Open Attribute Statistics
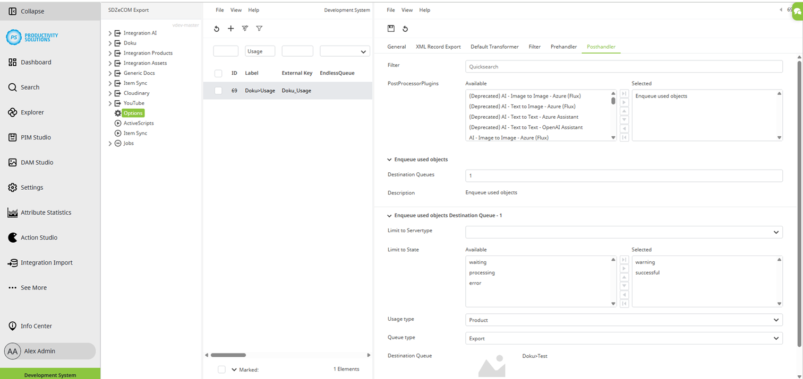The width and height of the screenshot is (803, 379). [x=39, y=213]
